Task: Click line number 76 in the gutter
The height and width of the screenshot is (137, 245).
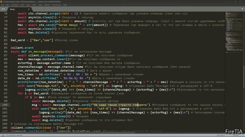Action: (6, 14)
